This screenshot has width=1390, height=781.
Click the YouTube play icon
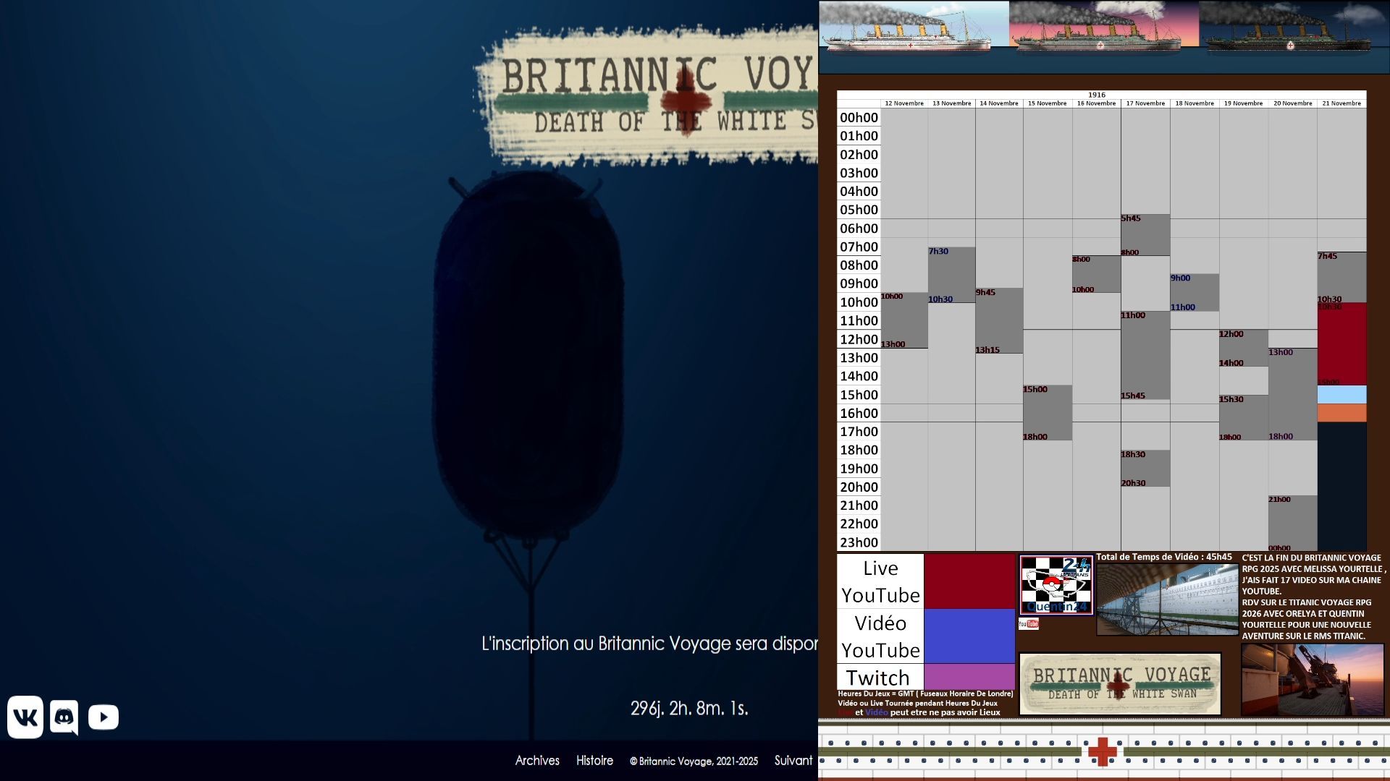tap(104, 717)
